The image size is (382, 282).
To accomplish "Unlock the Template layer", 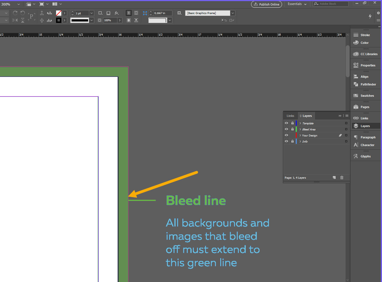I will (x=293, y=123).
